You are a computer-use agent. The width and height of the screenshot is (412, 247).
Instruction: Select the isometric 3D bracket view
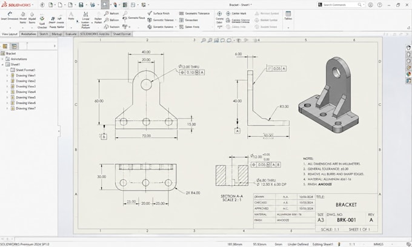[328, 94]
